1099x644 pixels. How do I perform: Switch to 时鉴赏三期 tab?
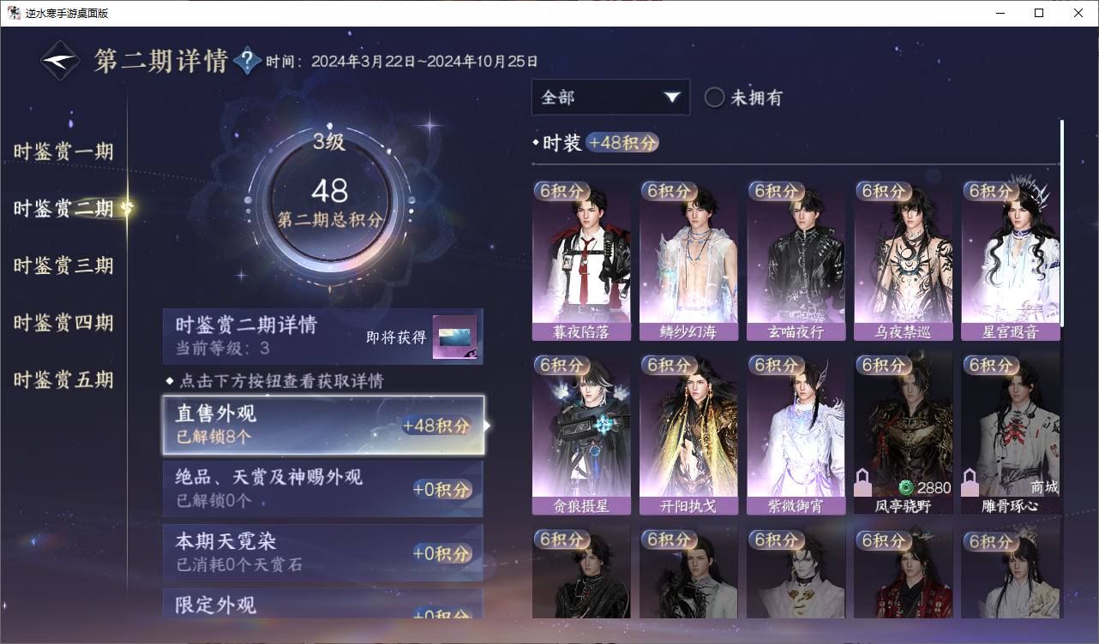pos(63,265)
